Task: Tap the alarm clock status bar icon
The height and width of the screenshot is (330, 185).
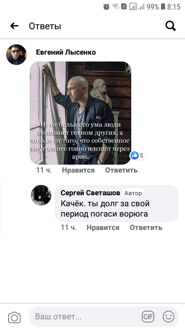Action: (106, 7)
